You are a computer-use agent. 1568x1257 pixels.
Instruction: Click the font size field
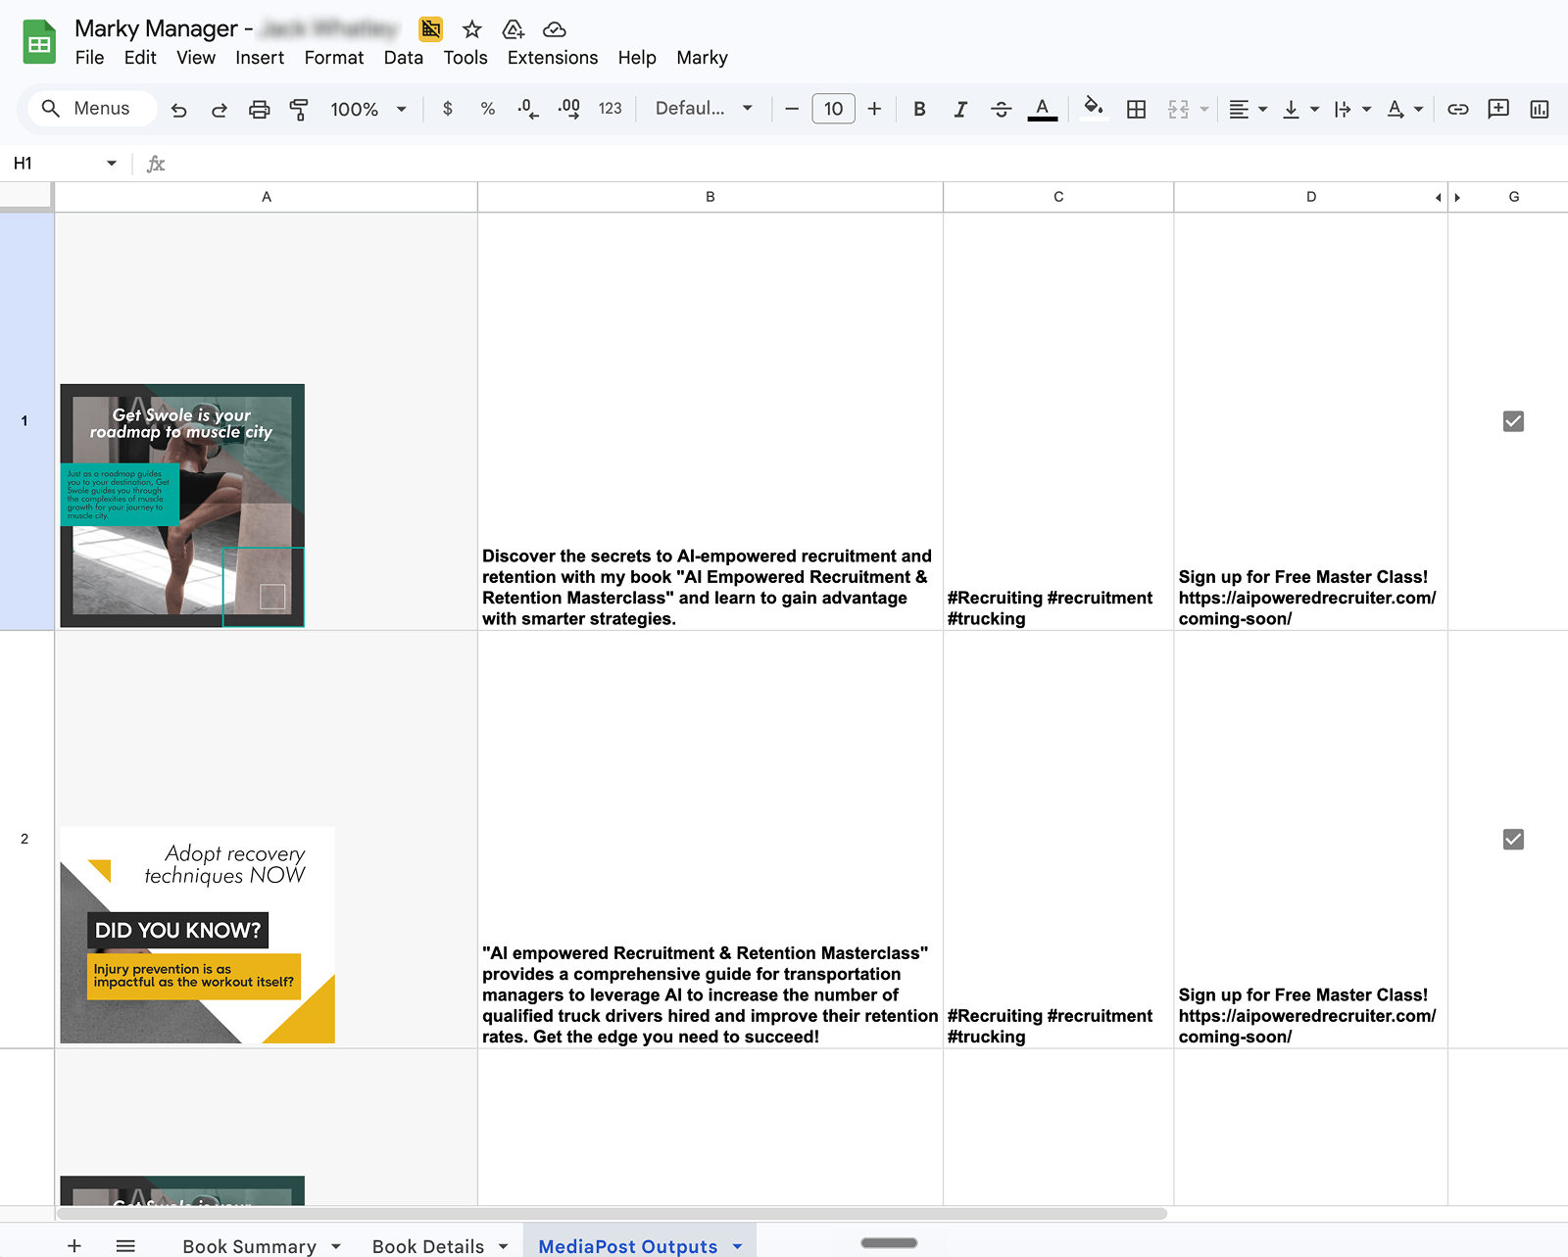pos(834,109)
